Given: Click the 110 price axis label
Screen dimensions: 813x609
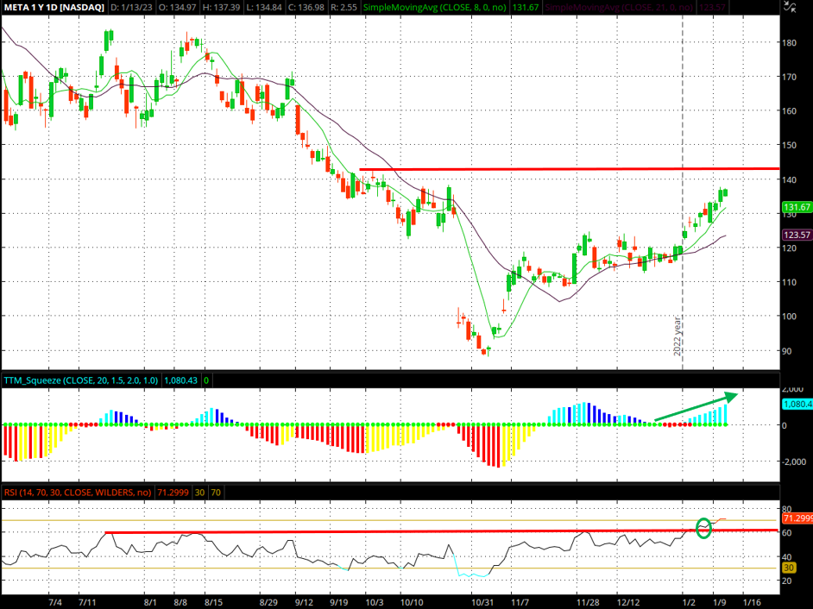Looking at the screenshot, I should (x=789, y=282).
